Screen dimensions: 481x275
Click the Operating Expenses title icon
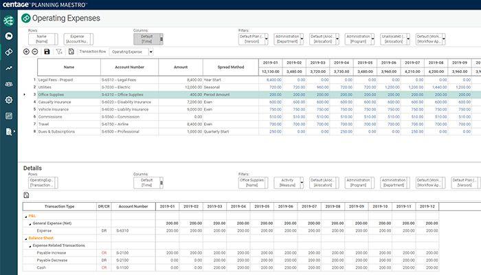pos(26,19)
